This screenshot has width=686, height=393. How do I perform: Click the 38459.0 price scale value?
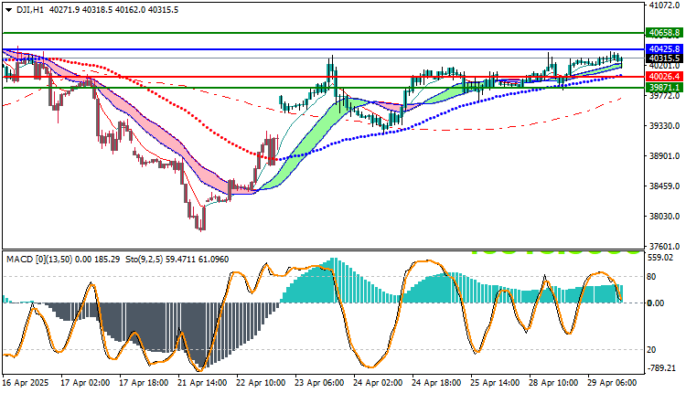click(x=665, y=186)
